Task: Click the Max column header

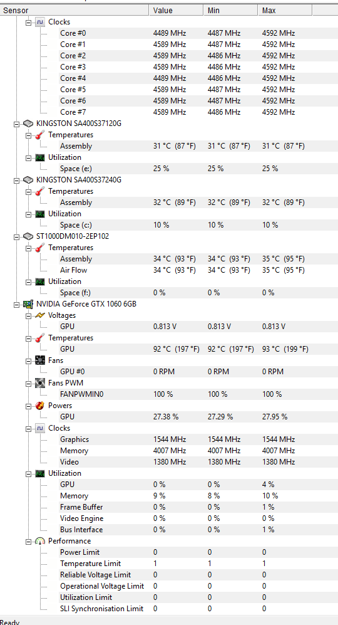Action: pos(285,11)
